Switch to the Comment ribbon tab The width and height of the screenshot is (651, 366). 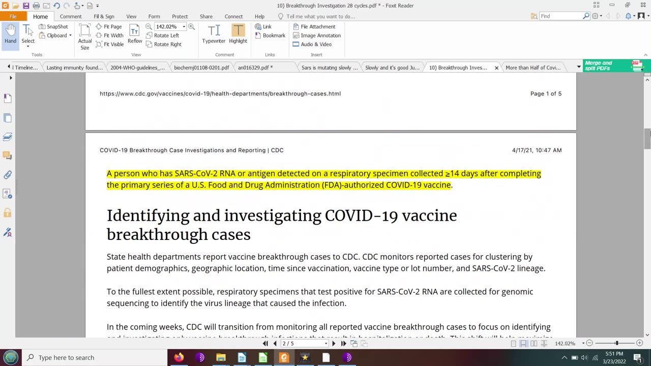pos(71,16)
